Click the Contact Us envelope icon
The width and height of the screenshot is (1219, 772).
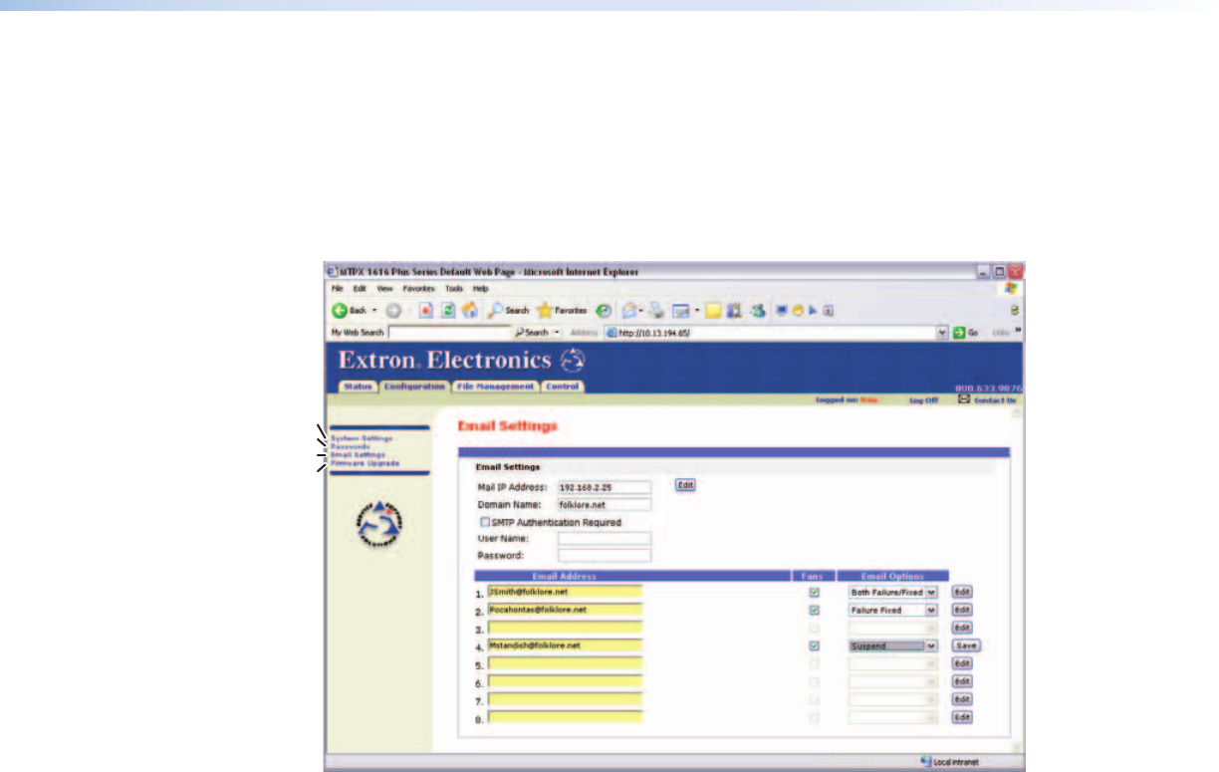(963, 399)
